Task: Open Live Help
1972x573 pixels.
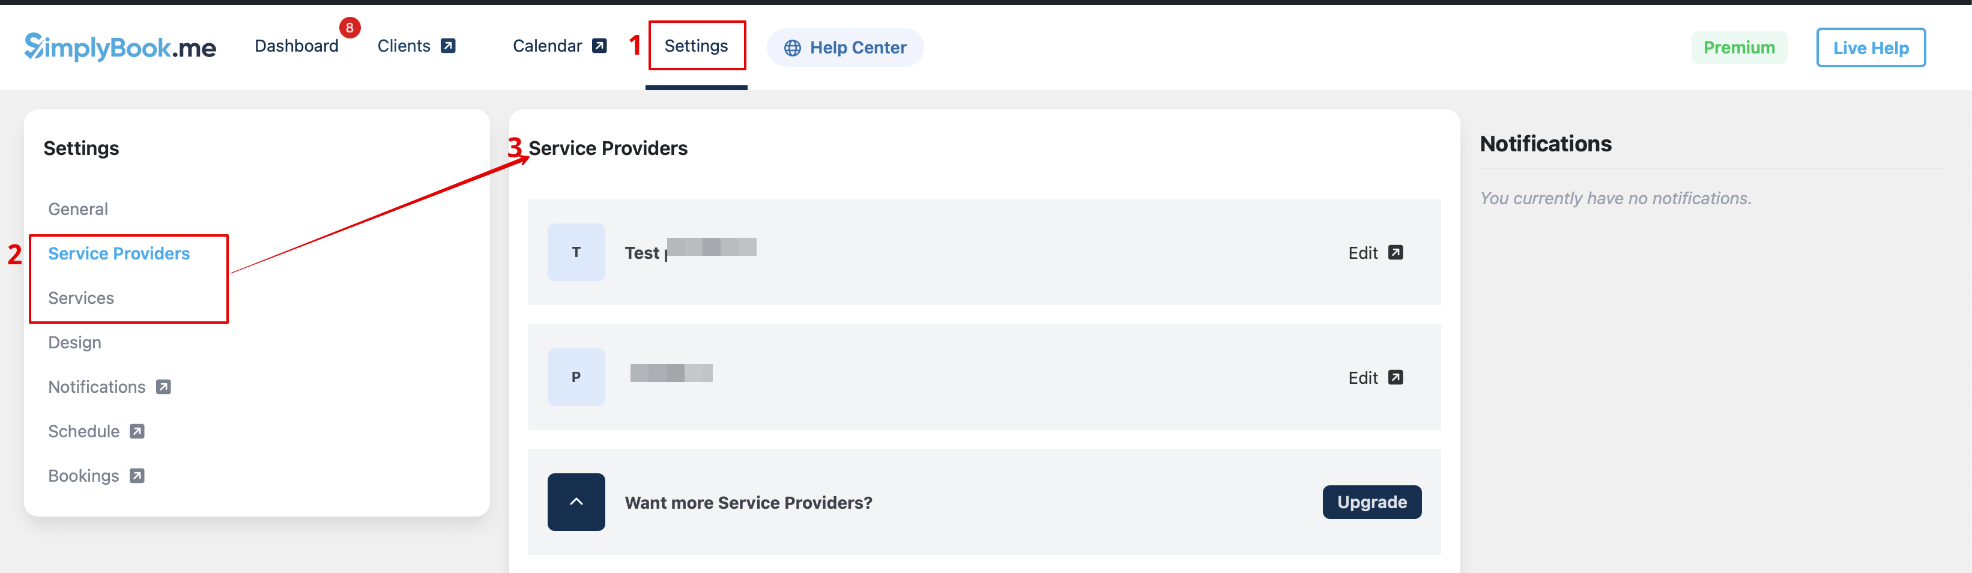Action: [x=1870, y=47]
